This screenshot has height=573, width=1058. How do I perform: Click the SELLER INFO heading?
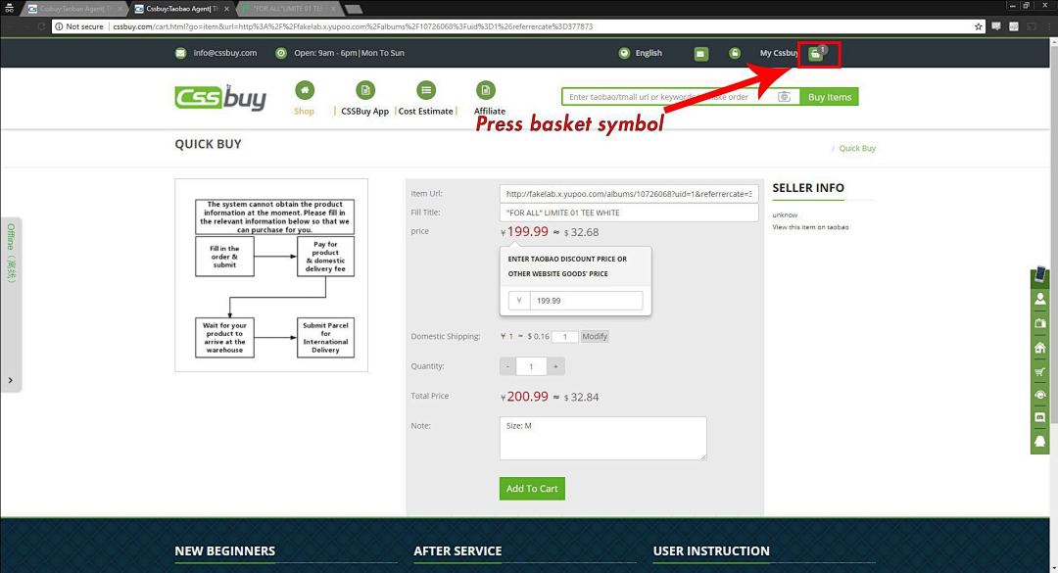click(x=808, y=188)
